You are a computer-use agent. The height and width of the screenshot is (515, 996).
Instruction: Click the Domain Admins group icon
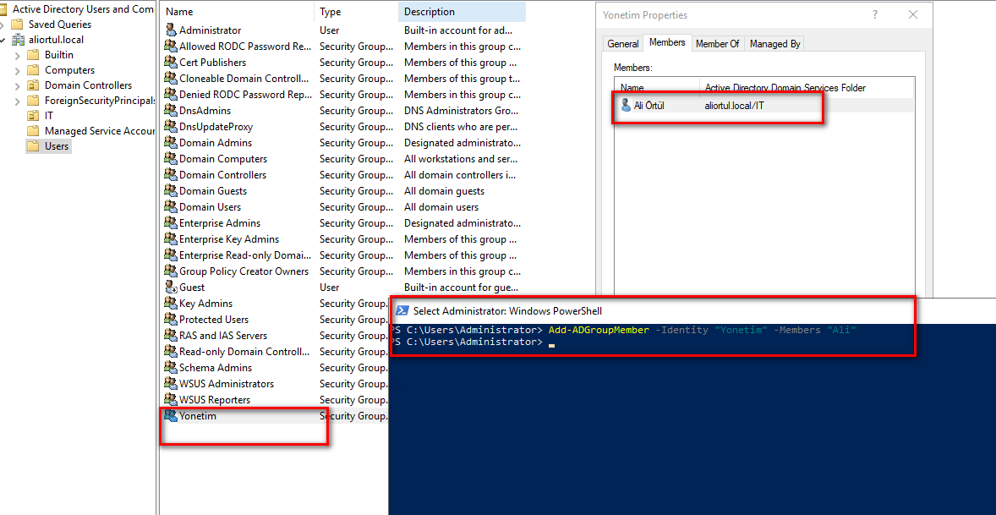[x=171, y=143]
